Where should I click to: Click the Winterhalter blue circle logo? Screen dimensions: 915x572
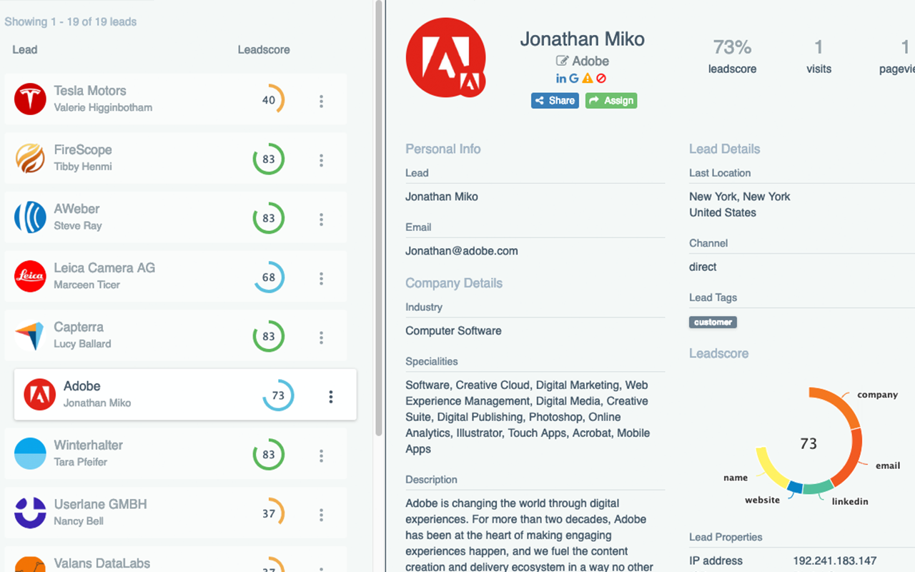(30, 453)
